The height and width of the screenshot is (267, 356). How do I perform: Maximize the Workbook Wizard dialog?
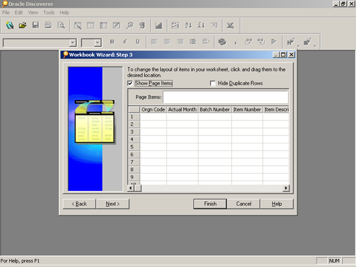(283, 55)
